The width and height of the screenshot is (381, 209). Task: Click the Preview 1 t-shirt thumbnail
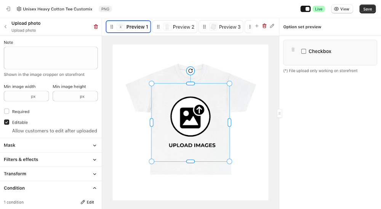point(120,27)
